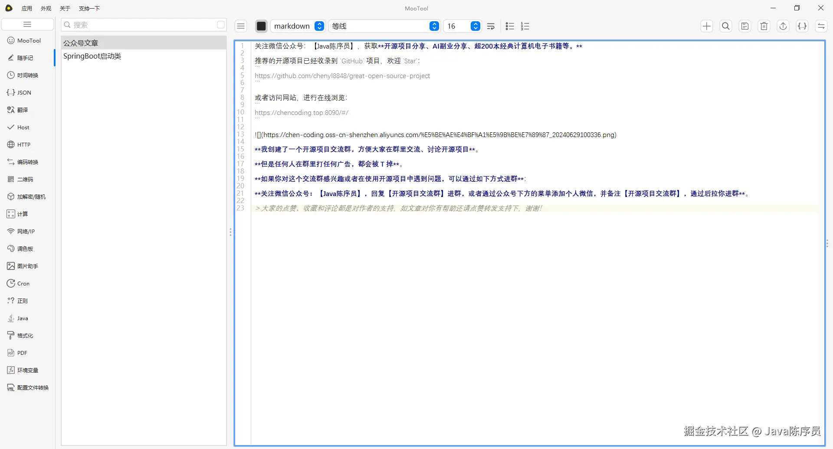This screenshot has width=833, height=449.
Task: Open the 等线 font dropdown
Action: coord(384,26)
